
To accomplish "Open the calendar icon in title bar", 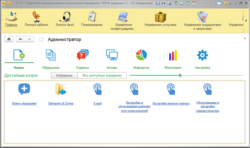I will click(x=194, y=3).
